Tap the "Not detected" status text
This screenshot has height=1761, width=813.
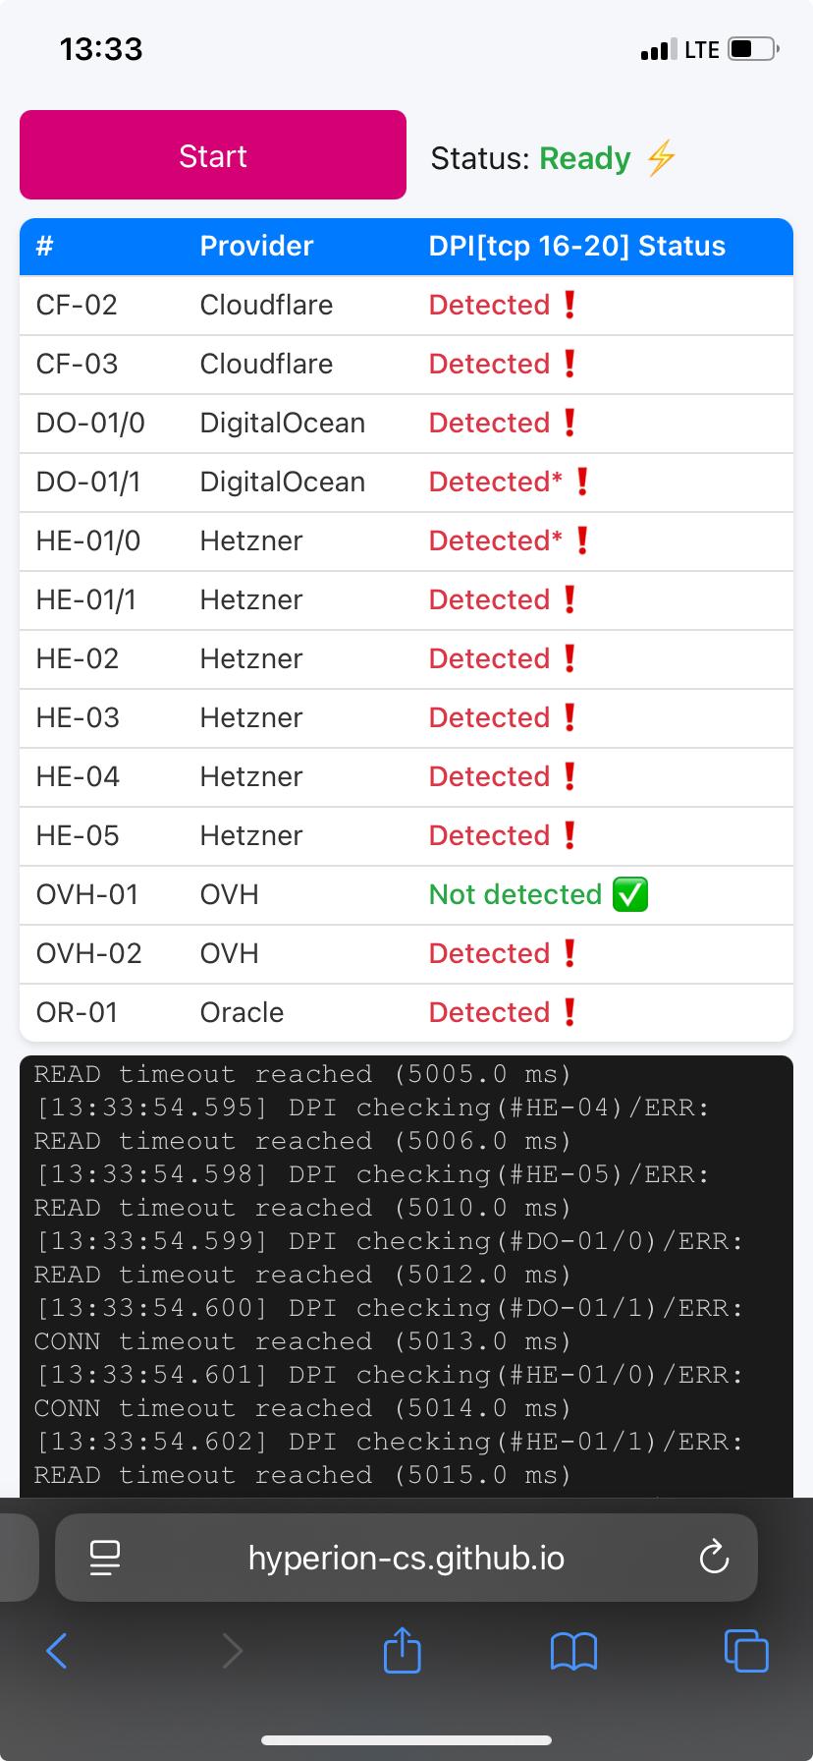pyautogui.click(x=515, y=894)
